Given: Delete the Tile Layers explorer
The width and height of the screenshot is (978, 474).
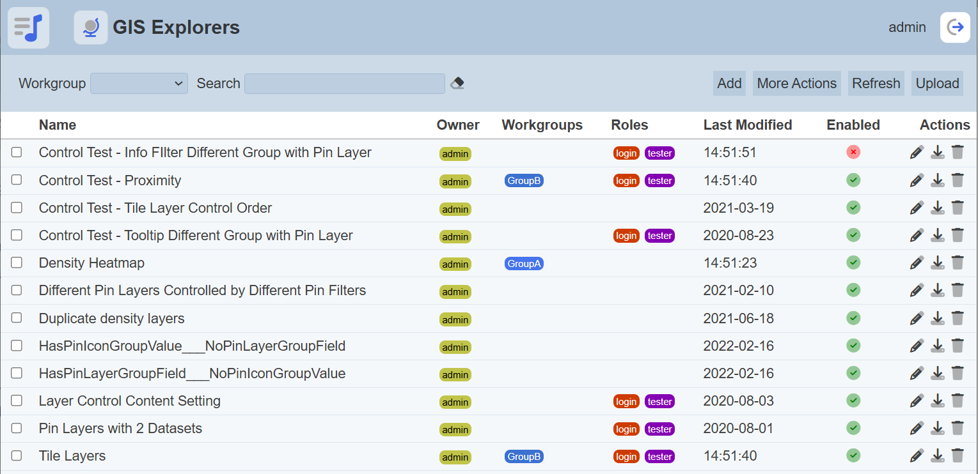Looking at the screenshot, I should [958, 455].
